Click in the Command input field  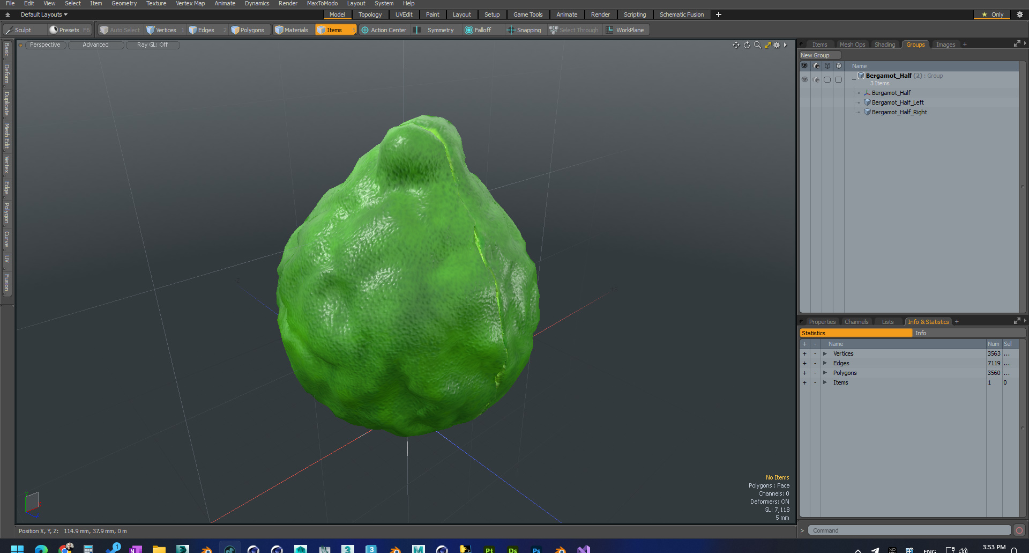[x=909, y=530]
